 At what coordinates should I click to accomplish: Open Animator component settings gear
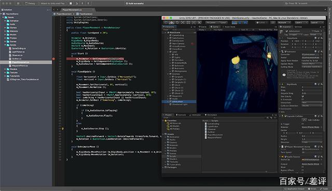[322, 52]
